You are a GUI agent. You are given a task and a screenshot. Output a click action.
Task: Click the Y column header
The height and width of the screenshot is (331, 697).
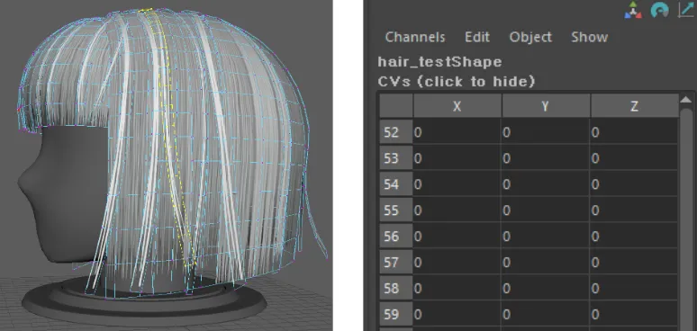(546, 106)
